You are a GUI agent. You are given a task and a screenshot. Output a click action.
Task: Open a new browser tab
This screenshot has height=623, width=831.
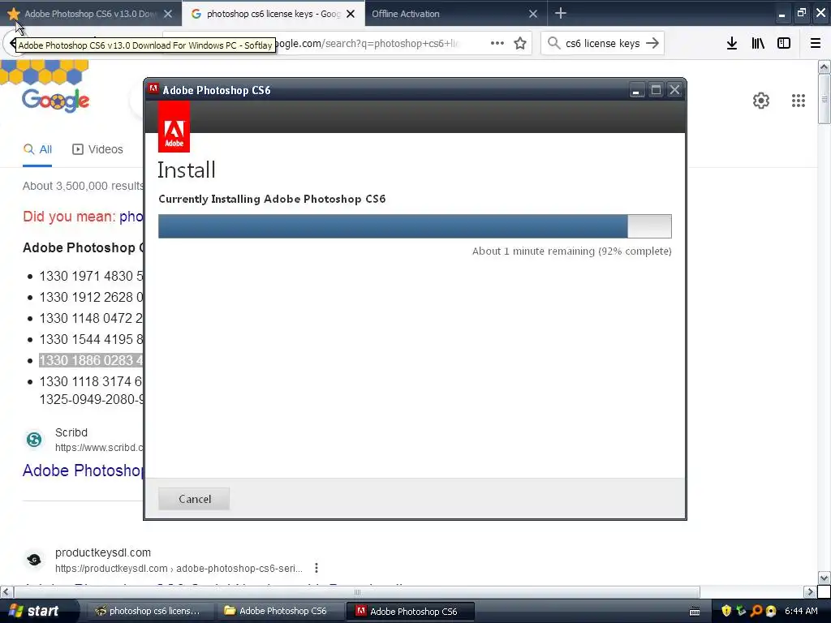click(560, 13)
